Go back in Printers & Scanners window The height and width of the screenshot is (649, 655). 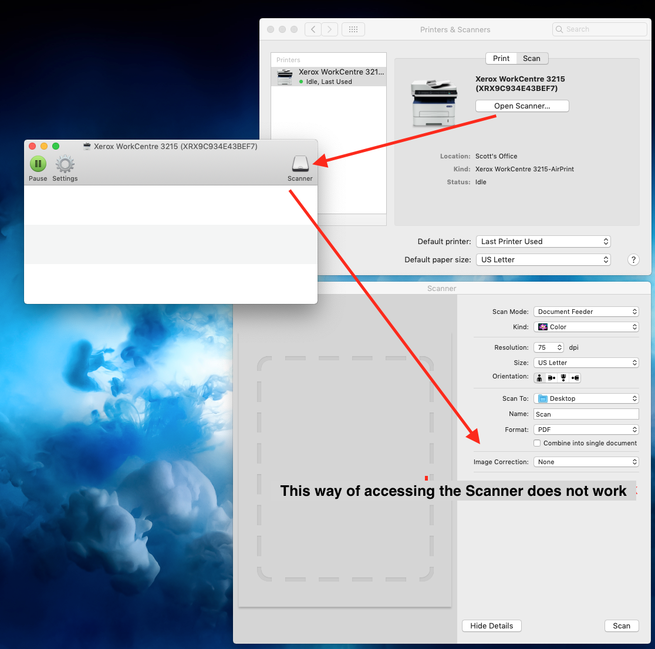pos(313,29)
